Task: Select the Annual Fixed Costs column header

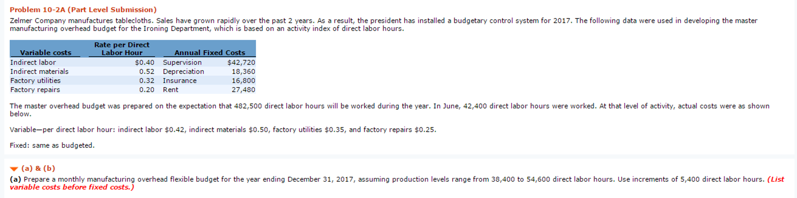Action: [210, 53]
